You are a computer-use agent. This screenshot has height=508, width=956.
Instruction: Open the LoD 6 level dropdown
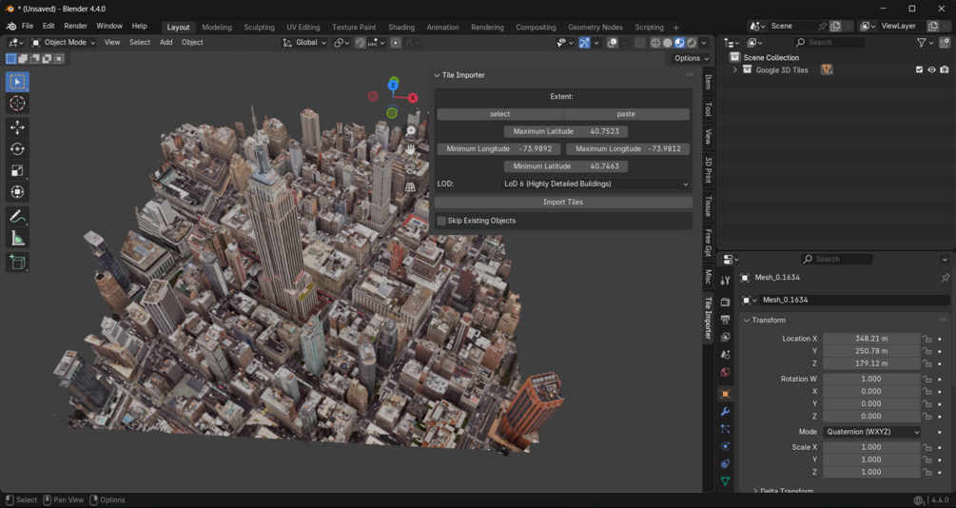(x=595, y=184)
